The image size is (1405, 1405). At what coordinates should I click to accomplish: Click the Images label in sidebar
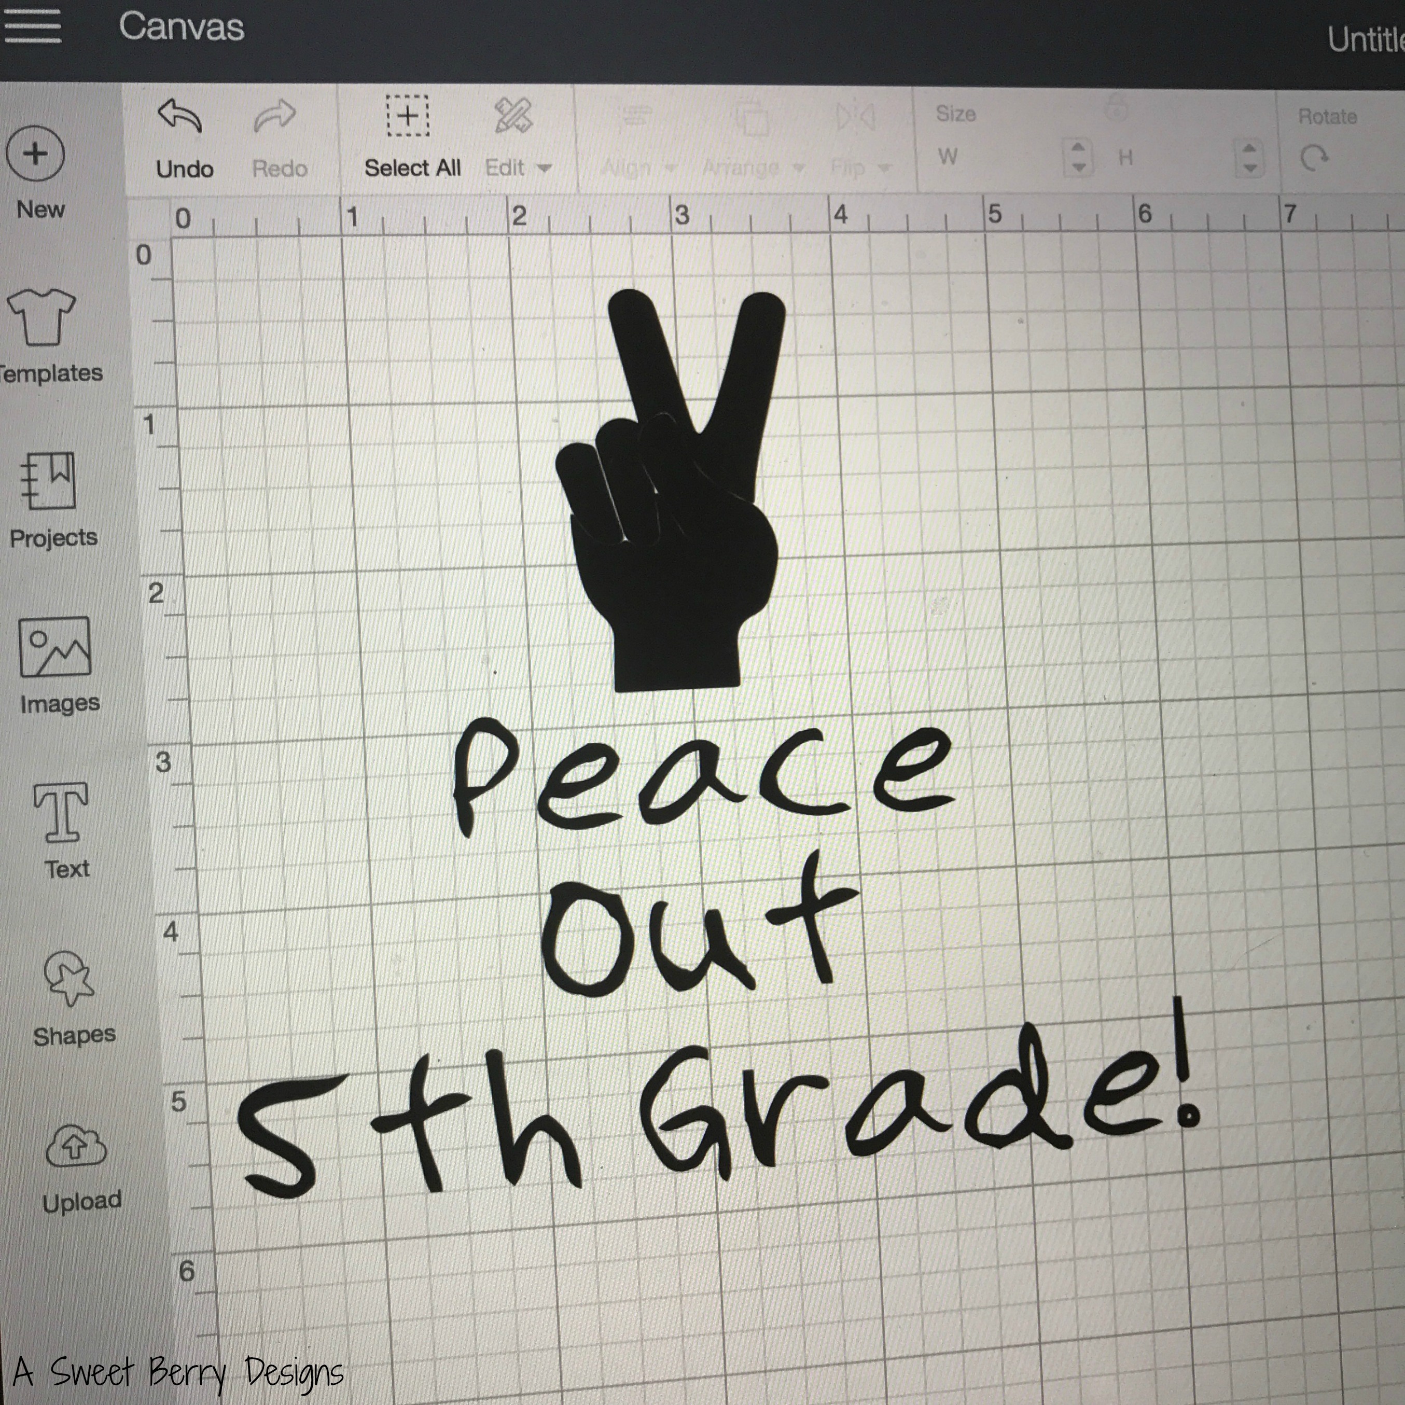[60, 704]
